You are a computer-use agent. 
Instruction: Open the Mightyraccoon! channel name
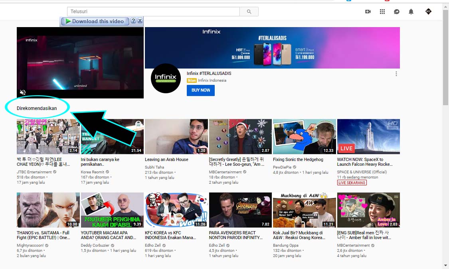[30, 245]
